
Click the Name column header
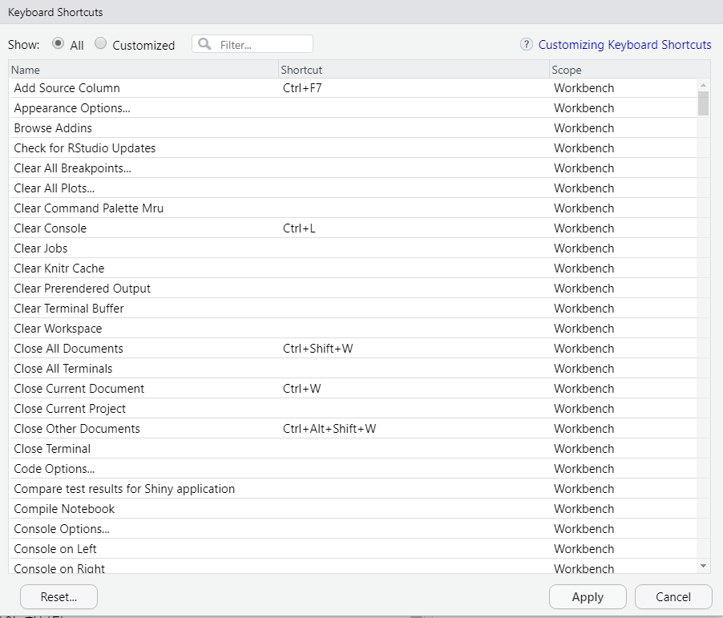point(143,70)
